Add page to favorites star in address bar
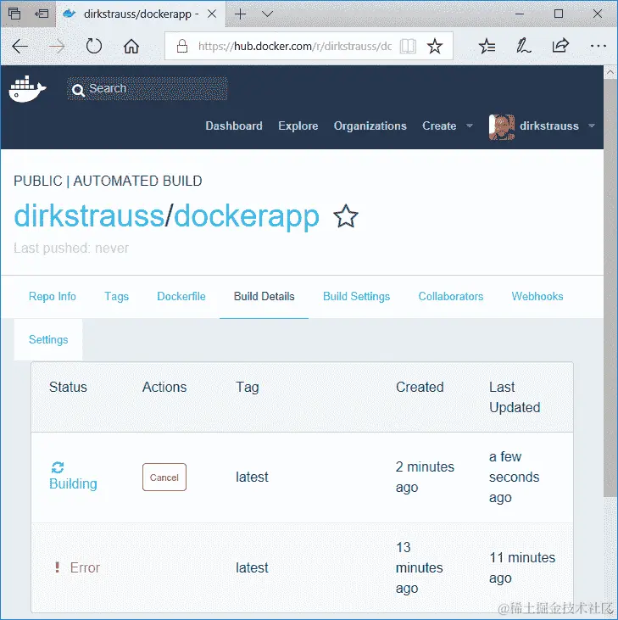 (435, 47)
